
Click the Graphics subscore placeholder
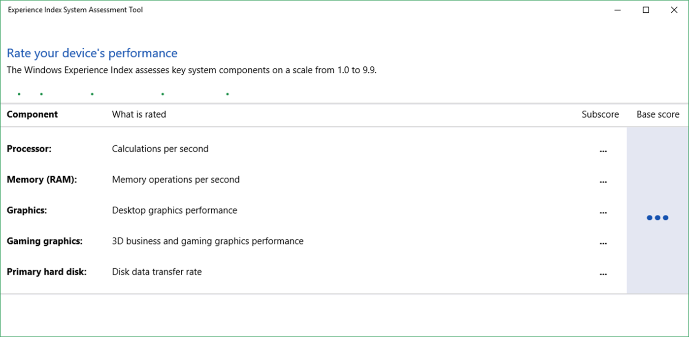(x=603, y=213)
